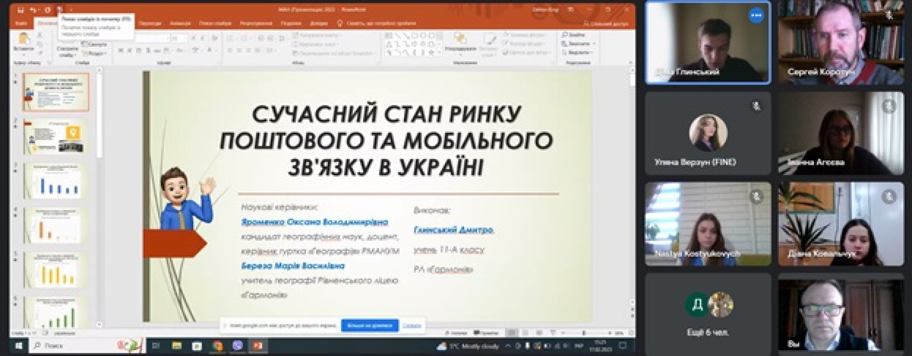Adjust the zoom slider in status bar
Viewport: 912px width, 356px height.
coord(584,333)
